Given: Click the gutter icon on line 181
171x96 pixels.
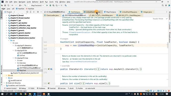Looking at the screenshot, I should (x=49, y=83).
